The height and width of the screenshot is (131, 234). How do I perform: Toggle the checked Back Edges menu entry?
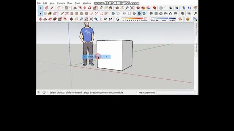click(x=97, y=57)
